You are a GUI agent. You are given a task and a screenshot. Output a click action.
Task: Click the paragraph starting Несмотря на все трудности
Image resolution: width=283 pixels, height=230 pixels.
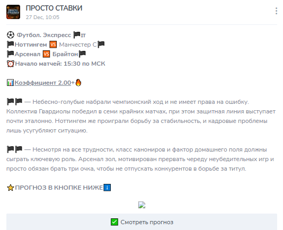(x=140, y=159)
